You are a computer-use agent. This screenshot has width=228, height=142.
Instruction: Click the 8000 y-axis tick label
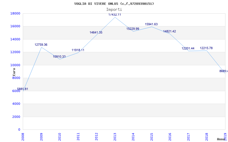(x=16, y=78)
